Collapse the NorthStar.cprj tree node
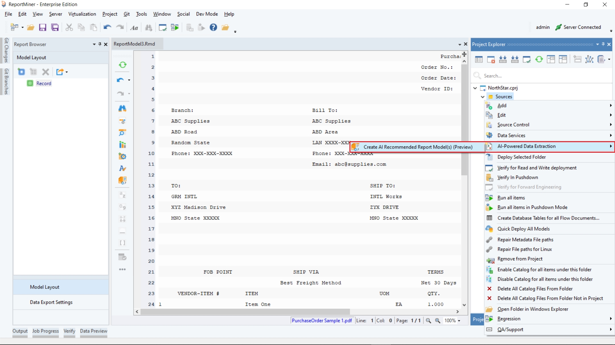 (x=475, y=88)
